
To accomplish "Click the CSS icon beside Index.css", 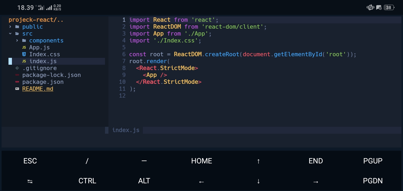I will point(24,54).
